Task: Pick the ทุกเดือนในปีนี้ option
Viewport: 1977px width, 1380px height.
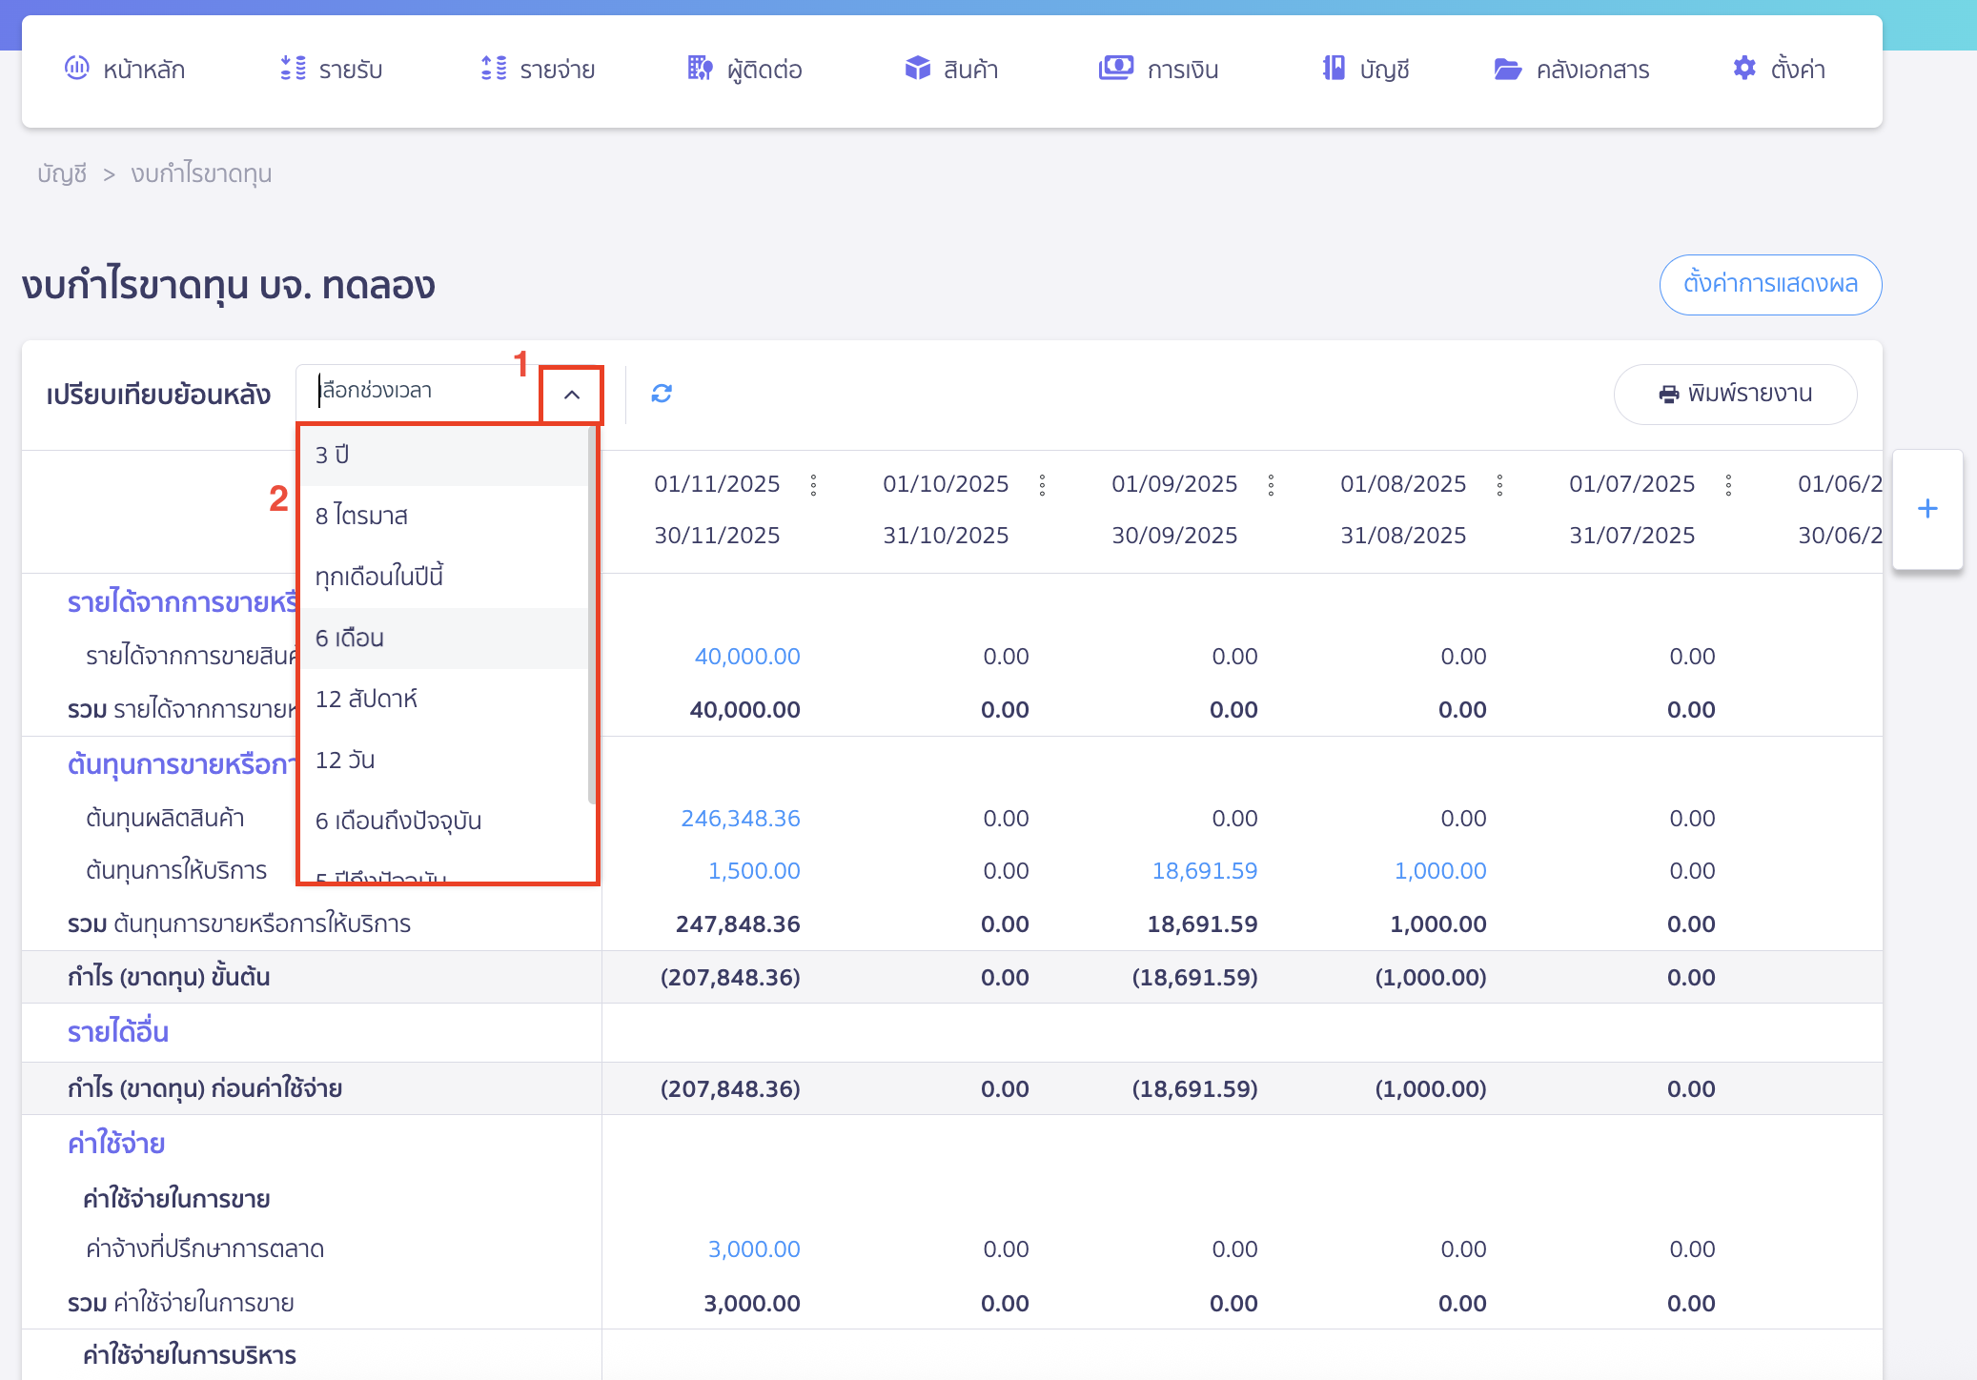Action: [443, 578]
